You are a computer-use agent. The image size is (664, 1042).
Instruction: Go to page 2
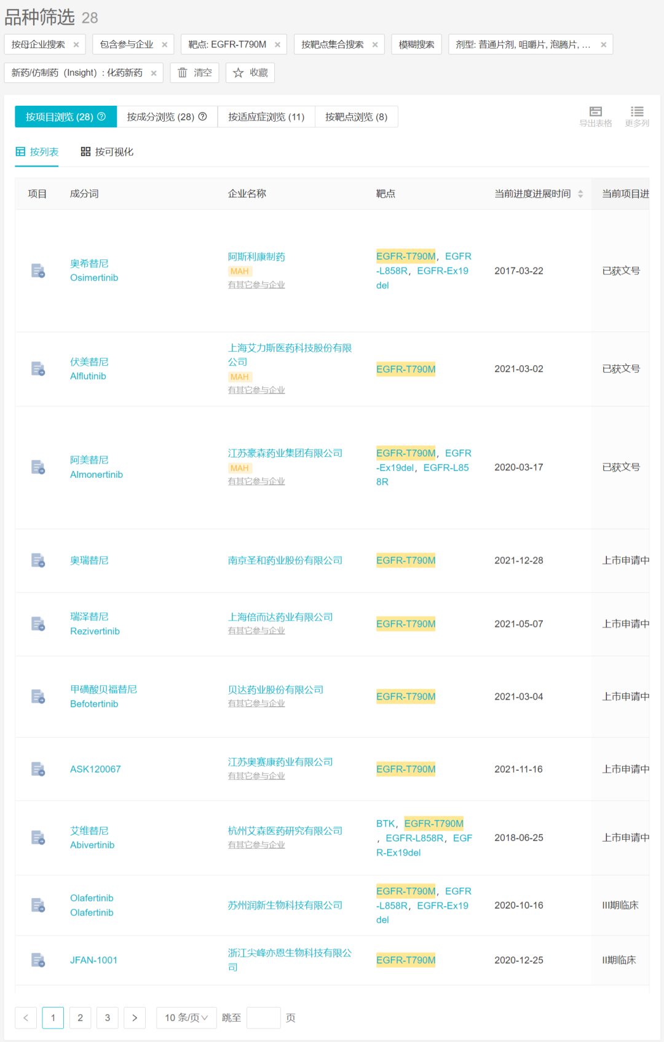tap(80, 1018)
